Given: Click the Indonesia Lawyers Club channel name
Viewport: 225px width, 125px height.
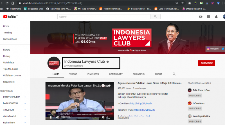Looking at the screenshot, I should pos(85,61).
